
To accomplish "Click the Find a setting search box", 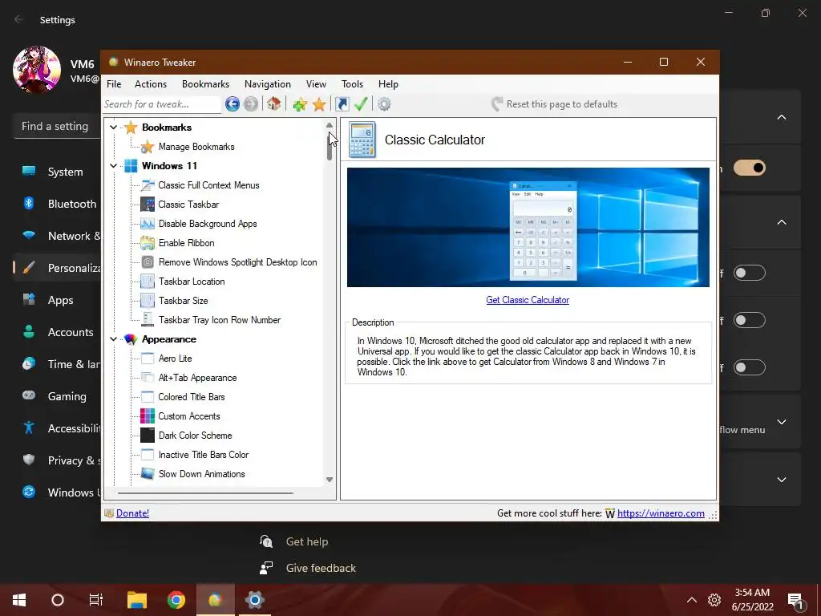I will [x=57, y=126].
